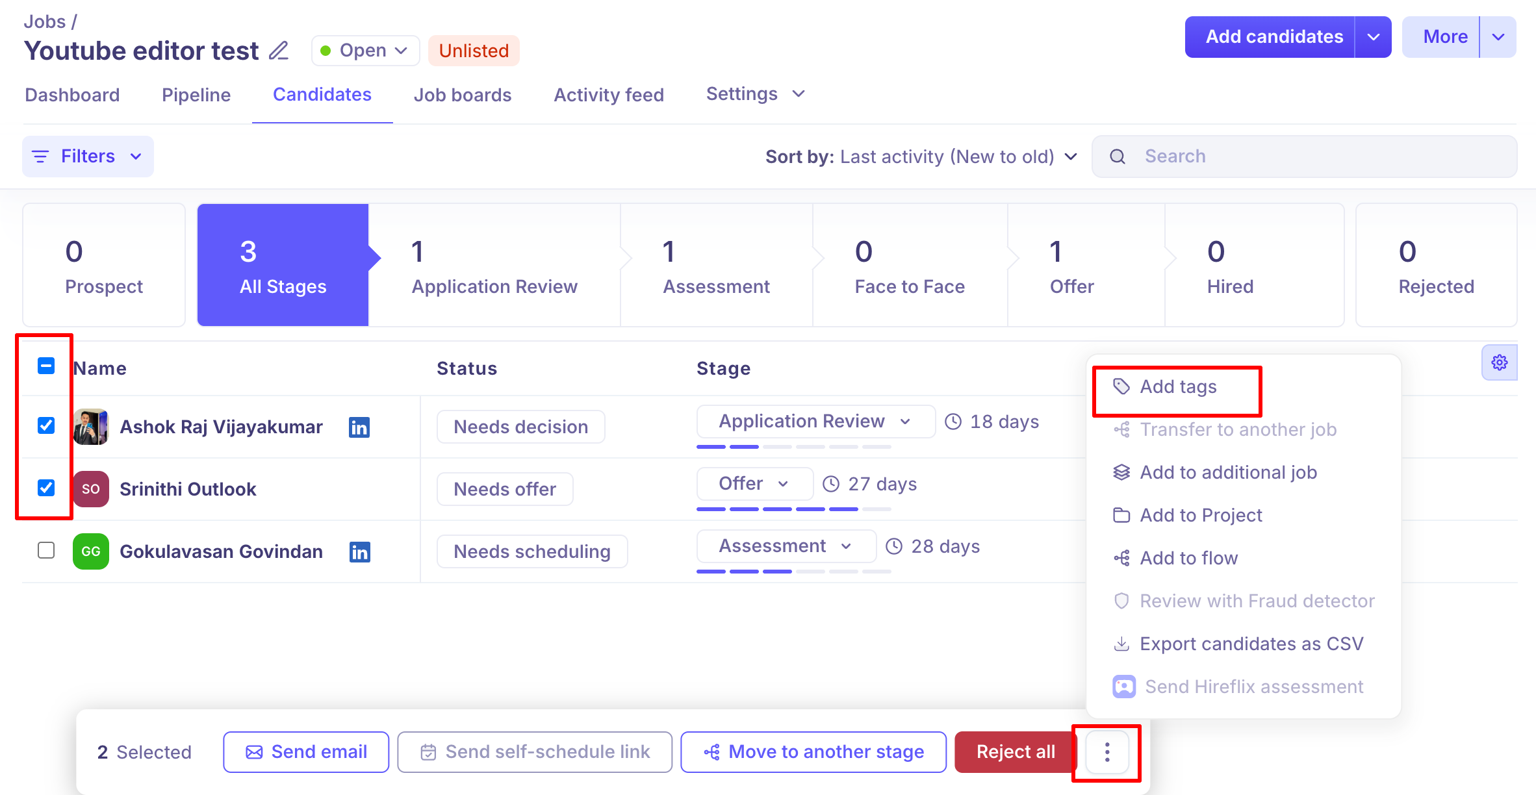Screen dimensions: 1536x795
Task: Click Ashok's stage progress bar
Action: [x=793, y=447]
